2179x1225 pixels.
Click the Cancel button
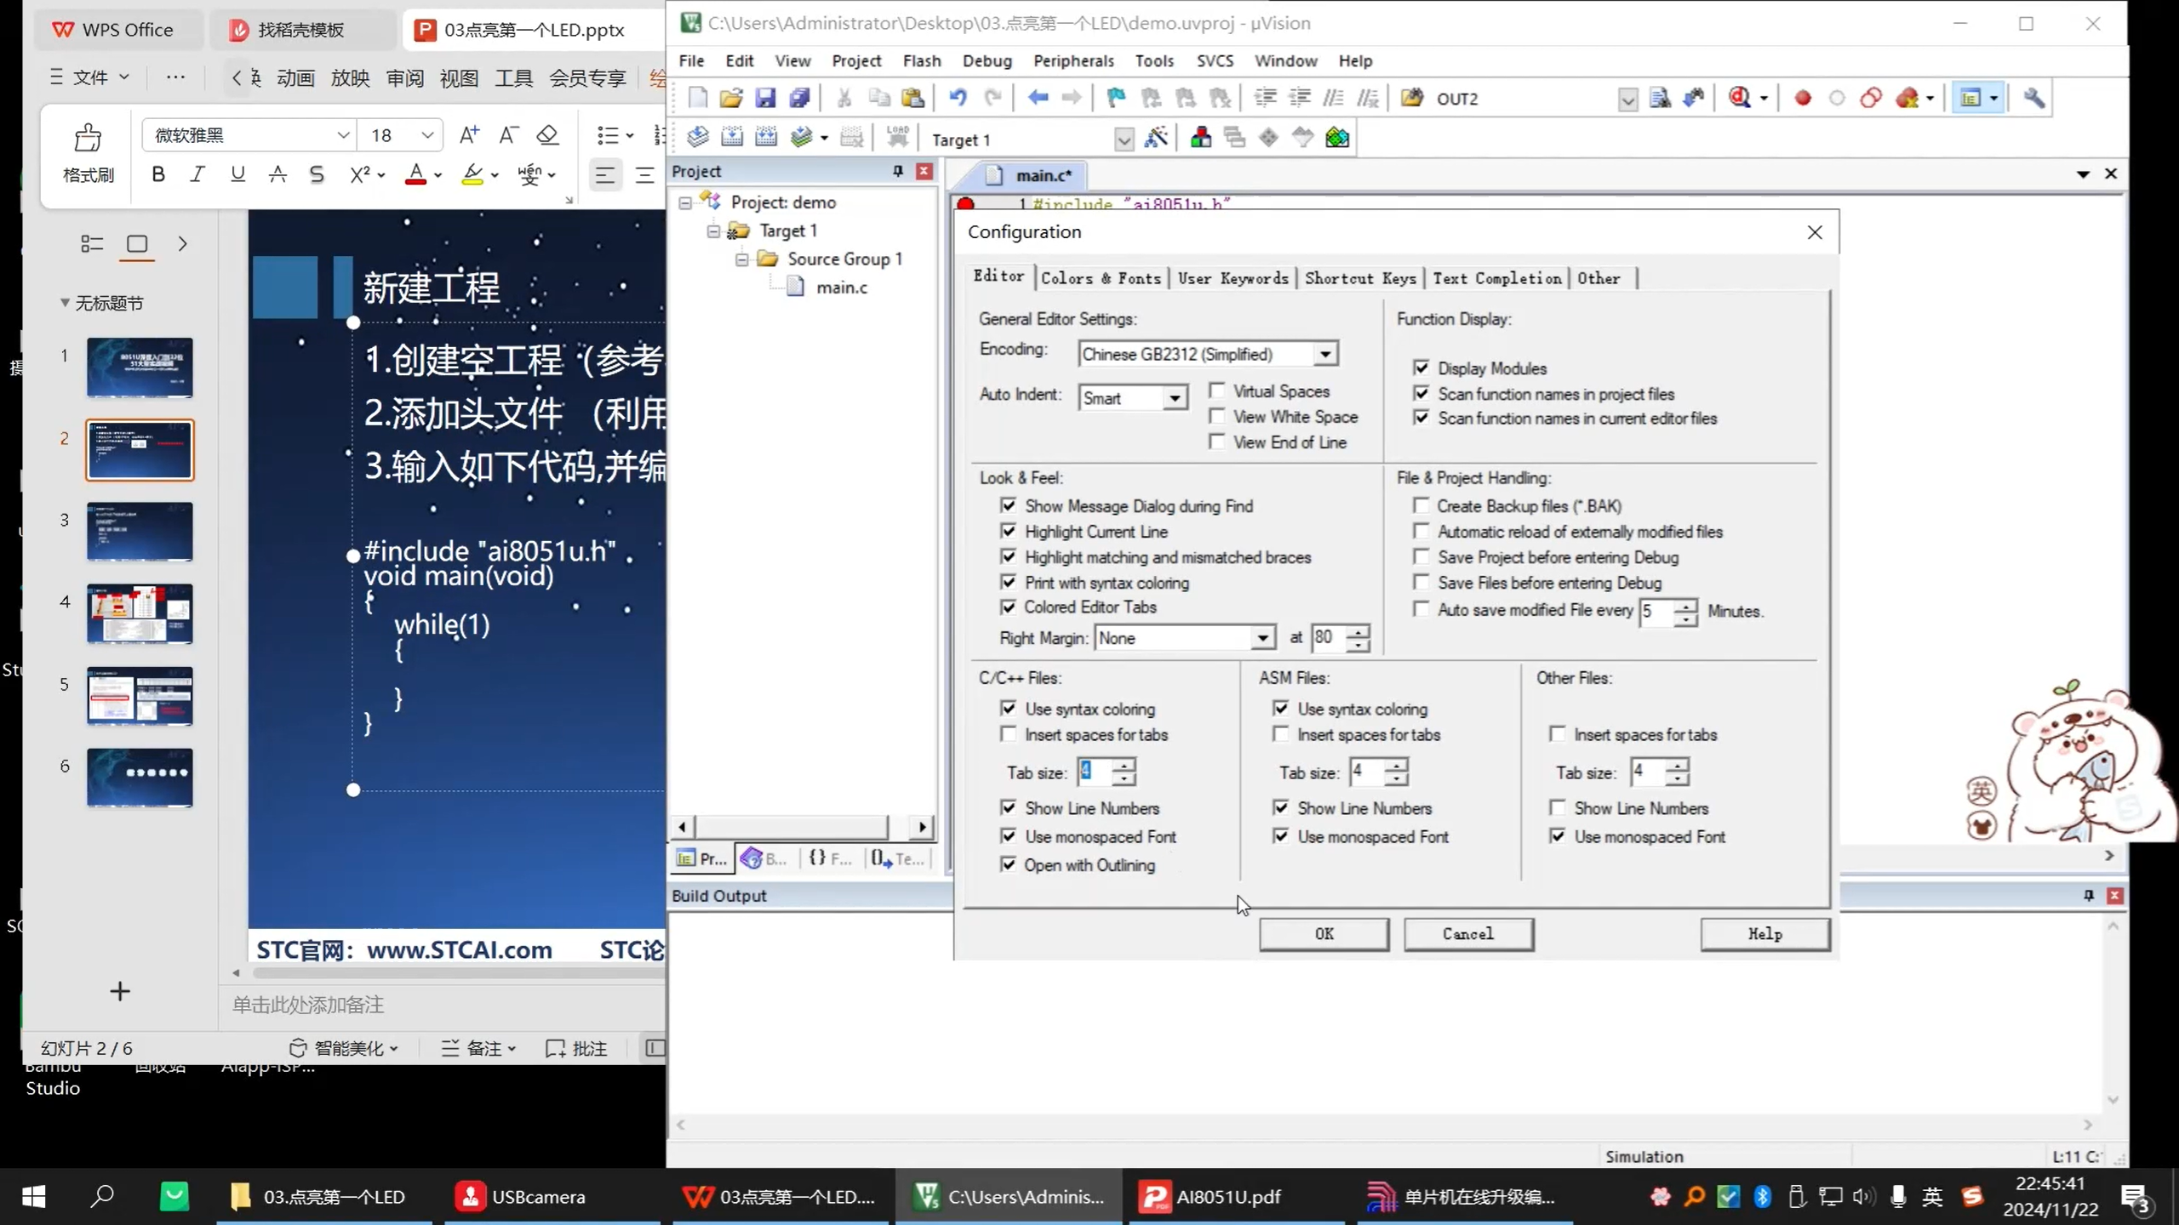1467,933
